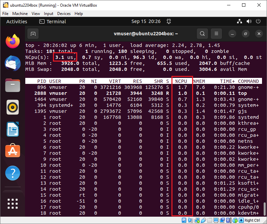Image resolution: width=267 pixels, height=224 pixels.
Task: Click the audio indicator in VirtualBox status bar
Action: tap(190, 220)
